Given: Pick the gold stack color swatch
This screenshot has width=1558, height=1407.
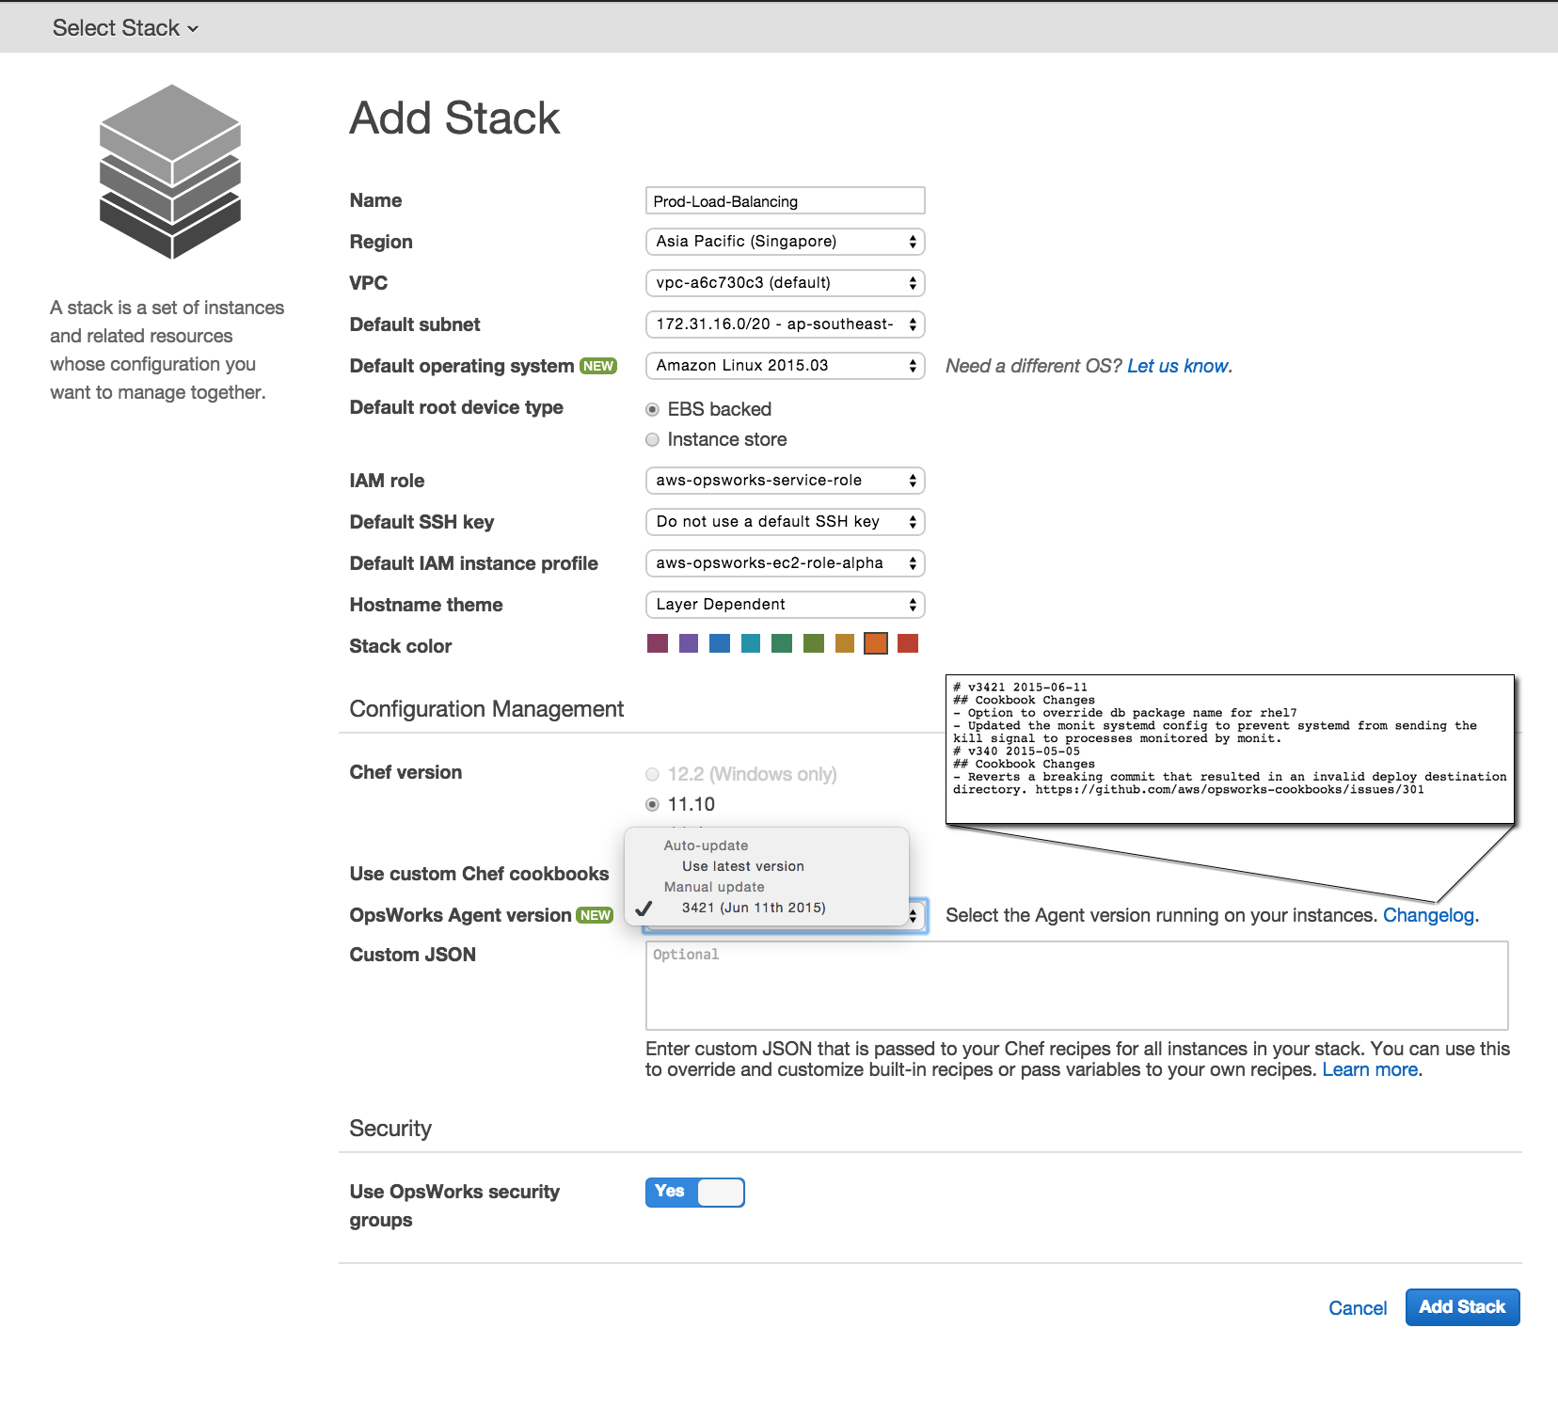Looking at the screenshot, I should point(845,643).
